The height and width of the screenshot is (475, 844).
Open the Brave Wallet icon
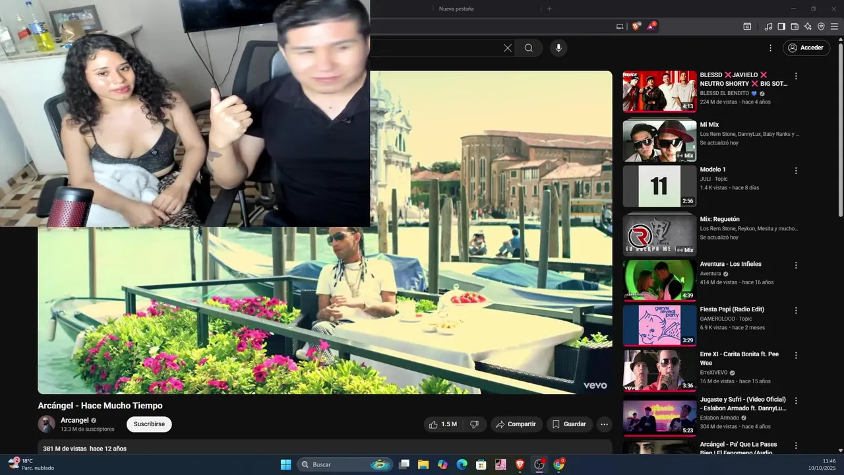(795, 26)
